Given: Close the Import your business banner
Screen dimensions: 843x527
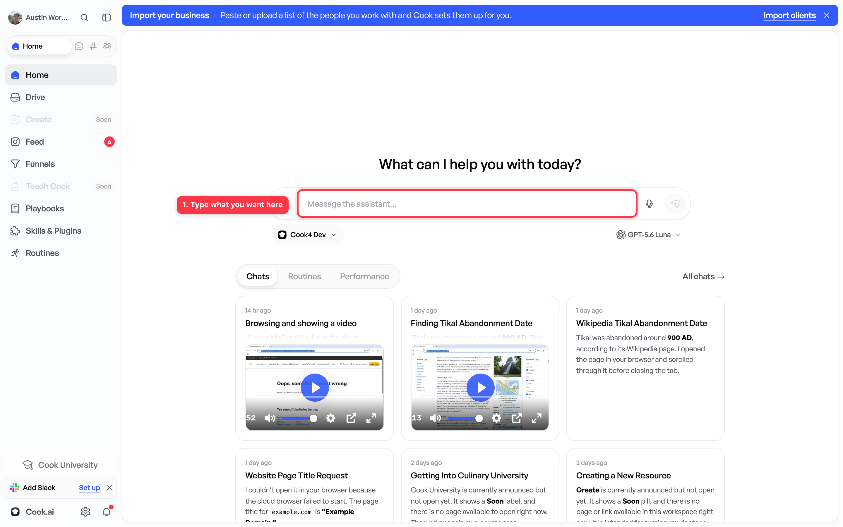Looking at the screenshot, I should pyautogui.click(x=826, y=15).
